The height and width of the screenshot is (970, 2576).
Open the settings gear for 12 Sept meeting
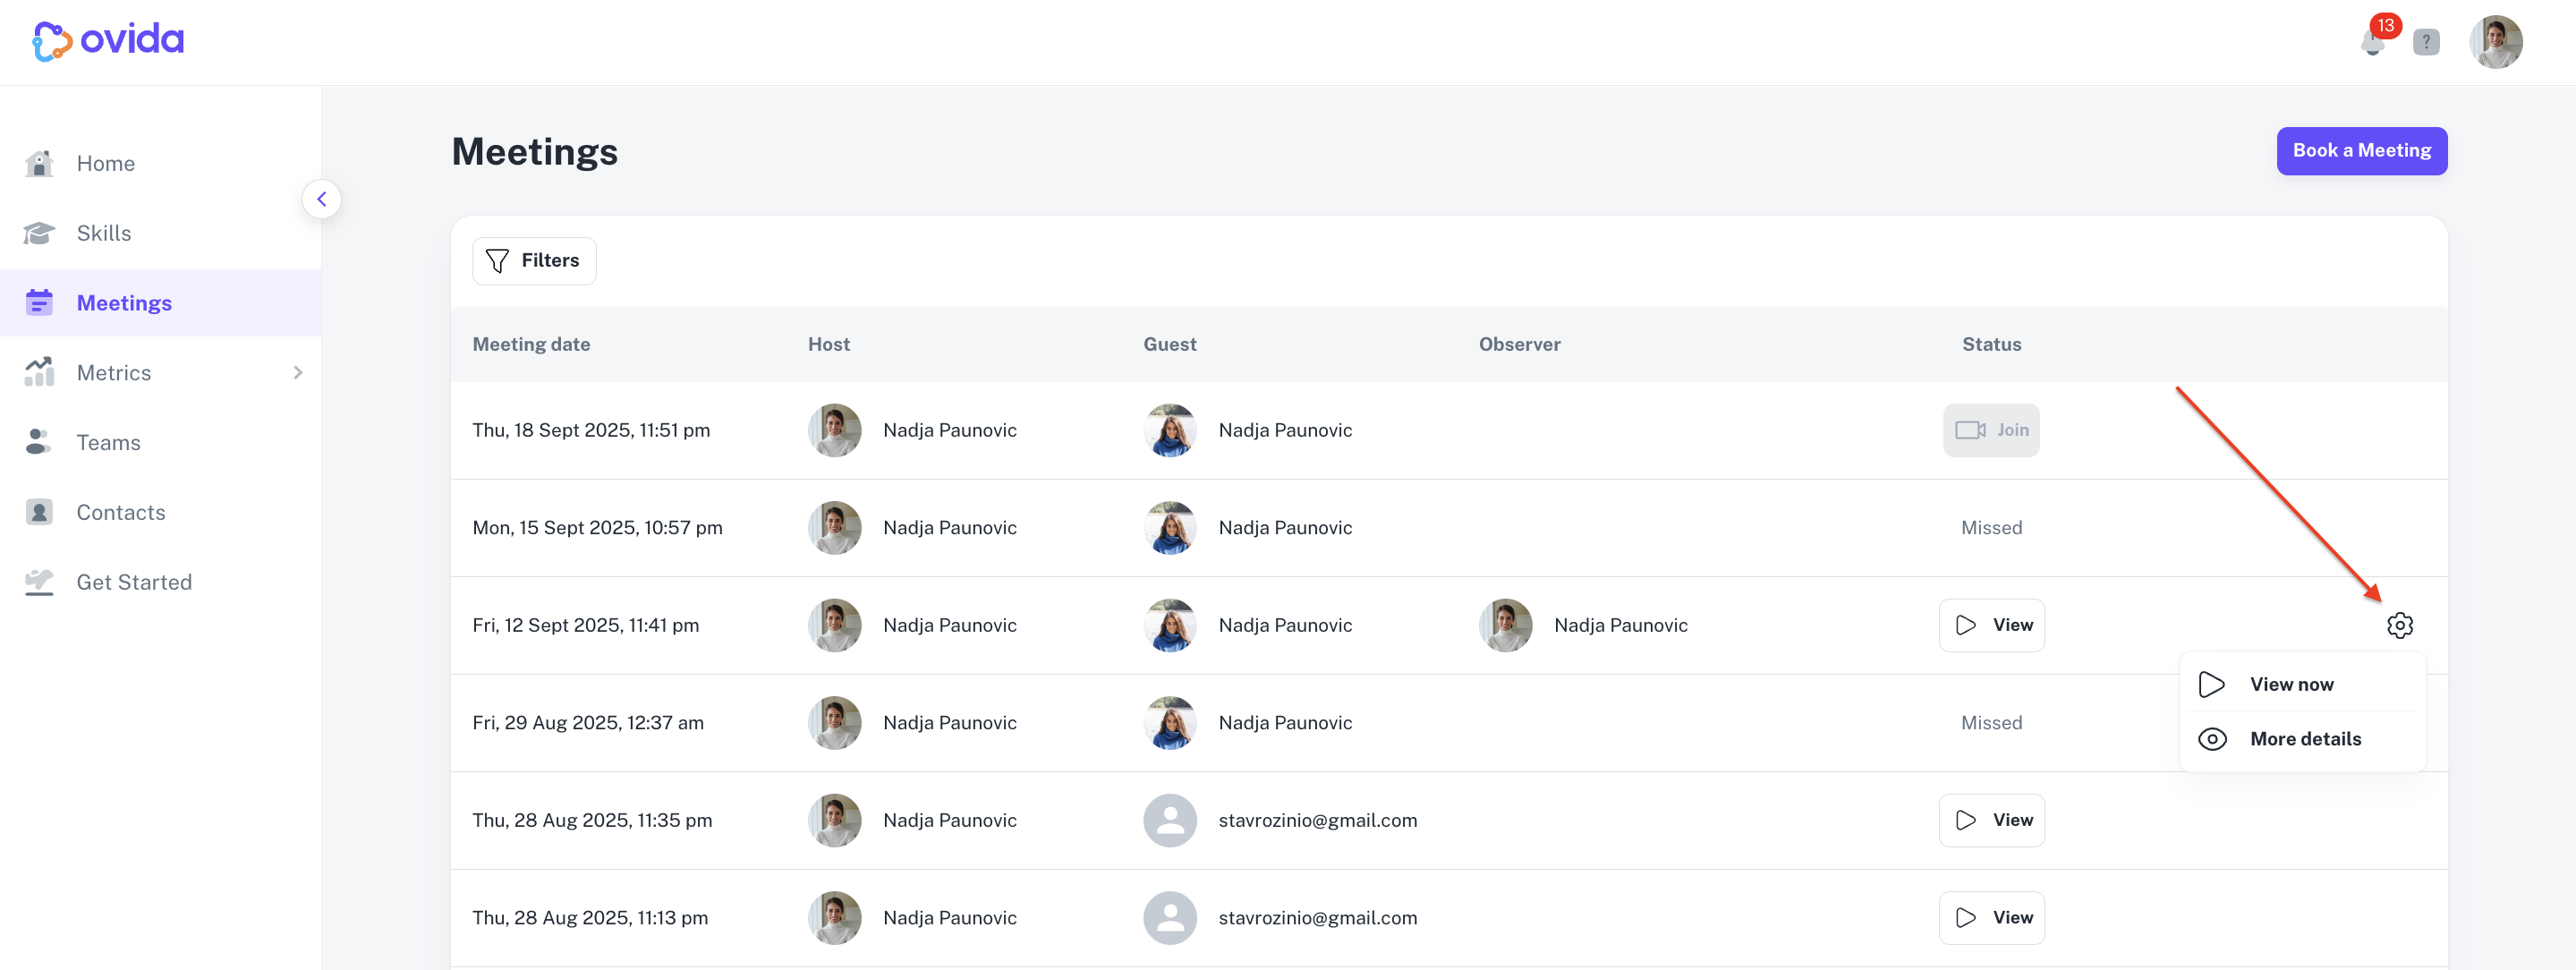2399,625
